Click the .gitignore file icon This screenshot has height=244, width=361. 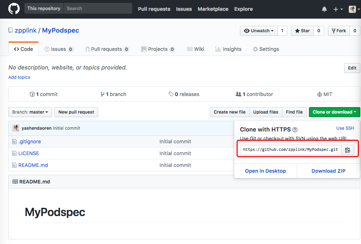point(14,142)
